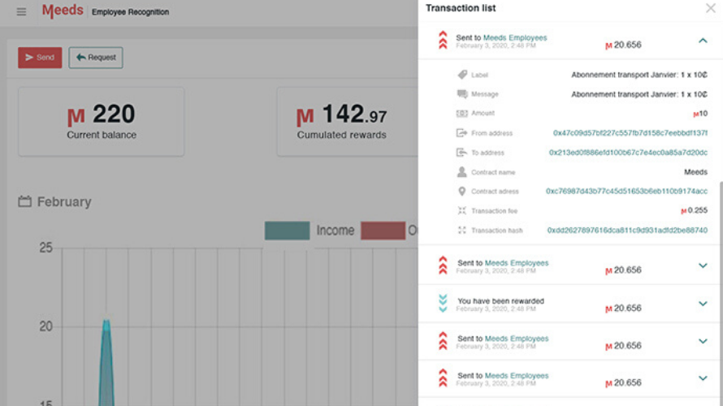Open the Contract address link
Screen dimensions: 723x406
pyautogui.click(x=626, y=192)
